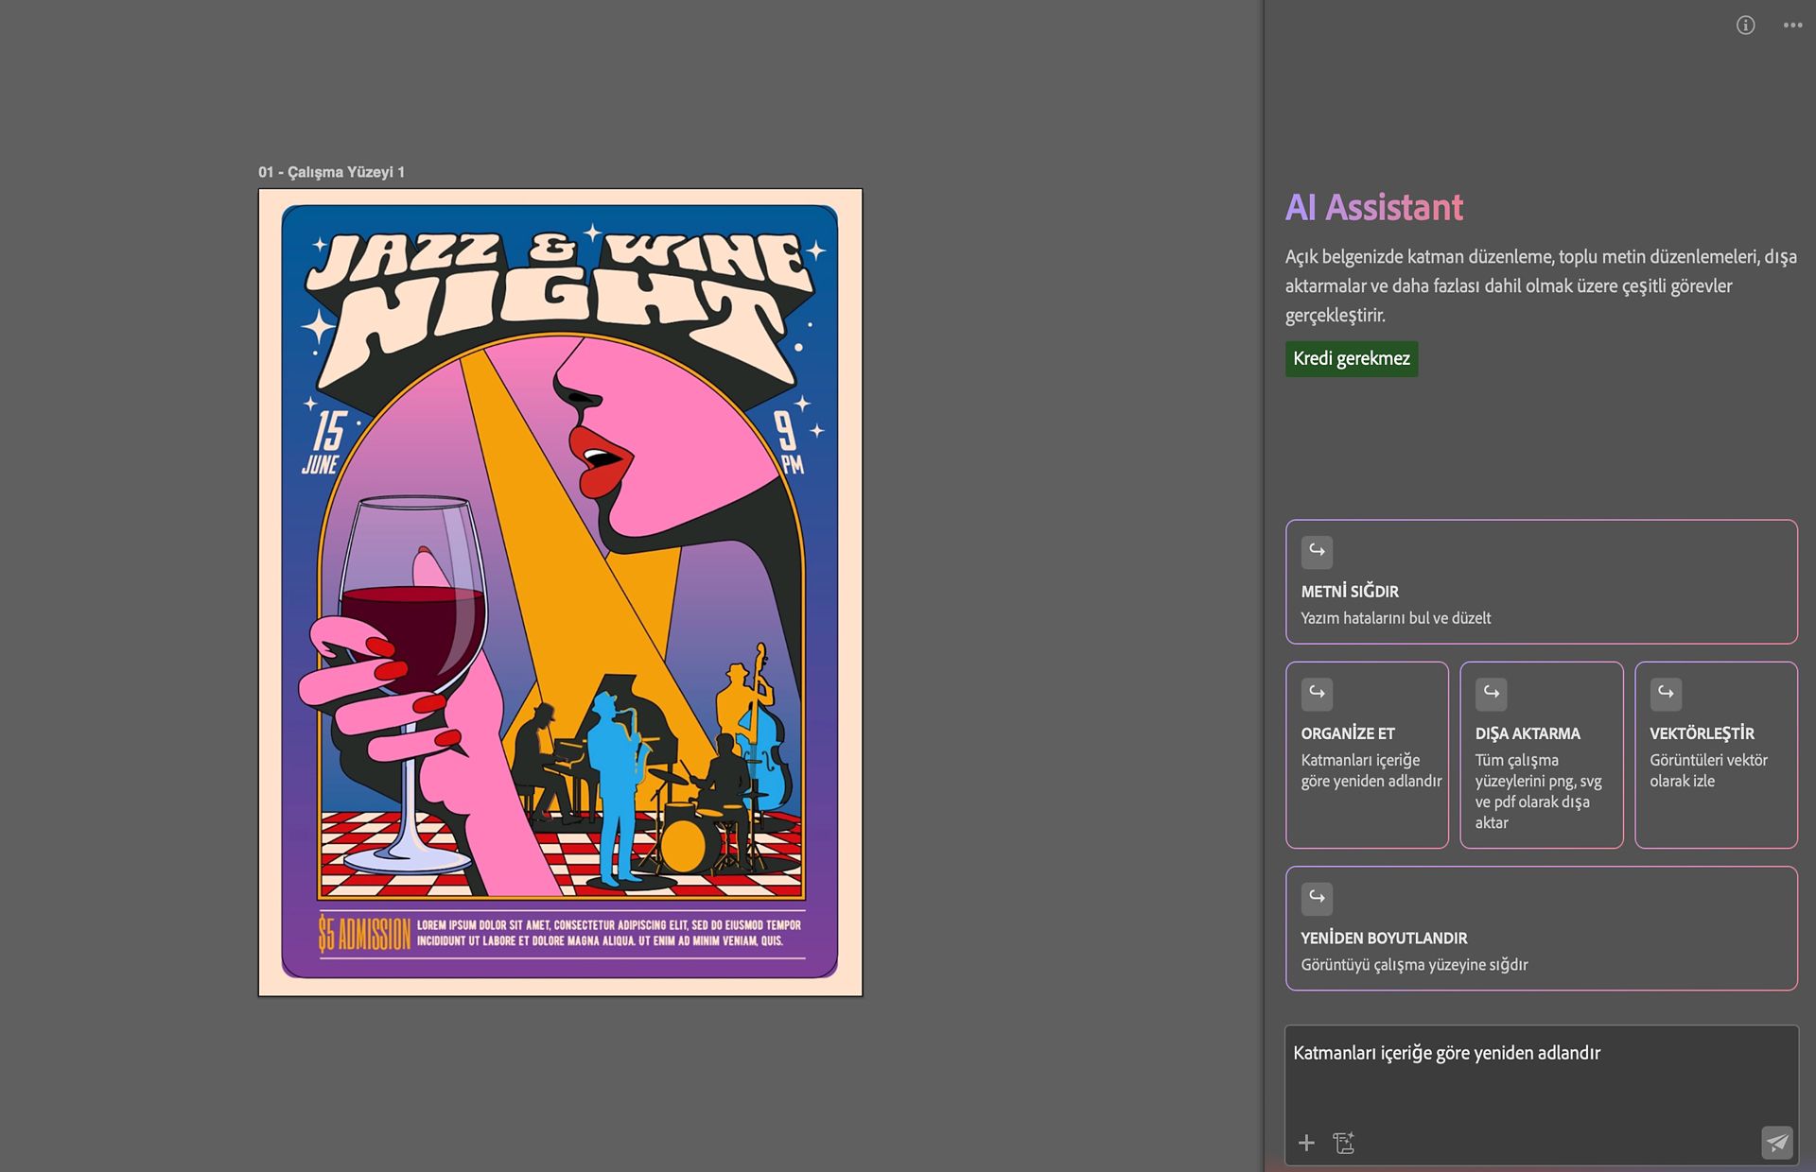Select the YENİDEN BOYUTLANDIR card
The image size is (1816, 1172).
pos(1541,928)
